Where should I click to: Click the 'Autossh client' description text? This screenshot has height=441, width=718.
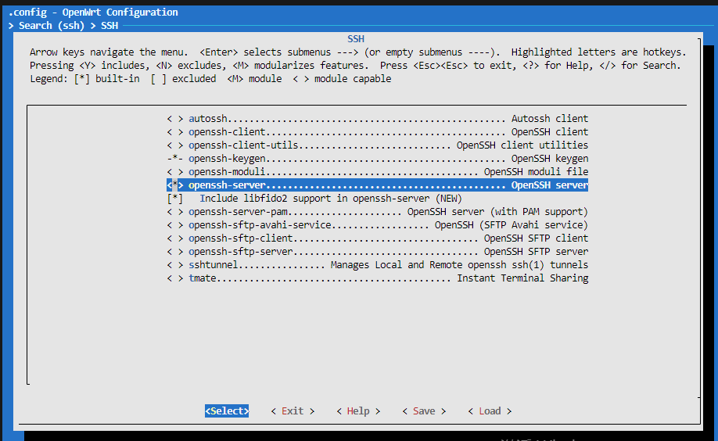point(550,119)
